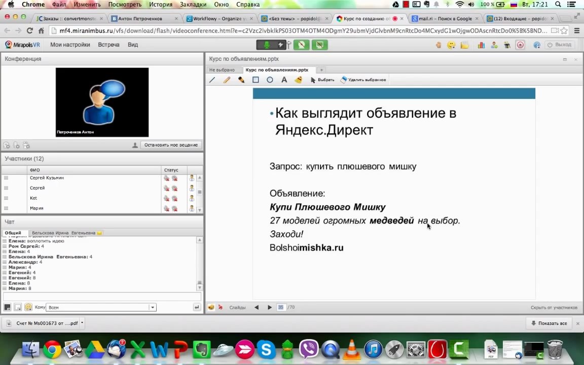
Task: Open Сергей Кузьмин row menu icon
Action: point(6,178)
